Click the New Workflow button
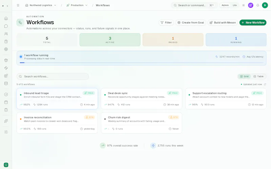This screenshot has height=169, width=271. click(253, 23)
